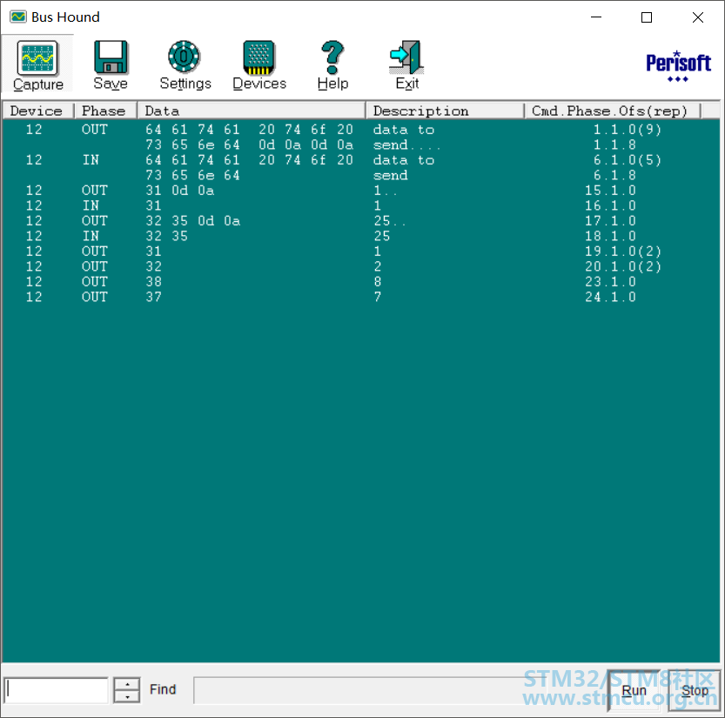Select OUT row with data 38
The height and width of the screenshot is (718, 725).
(361, 282)
